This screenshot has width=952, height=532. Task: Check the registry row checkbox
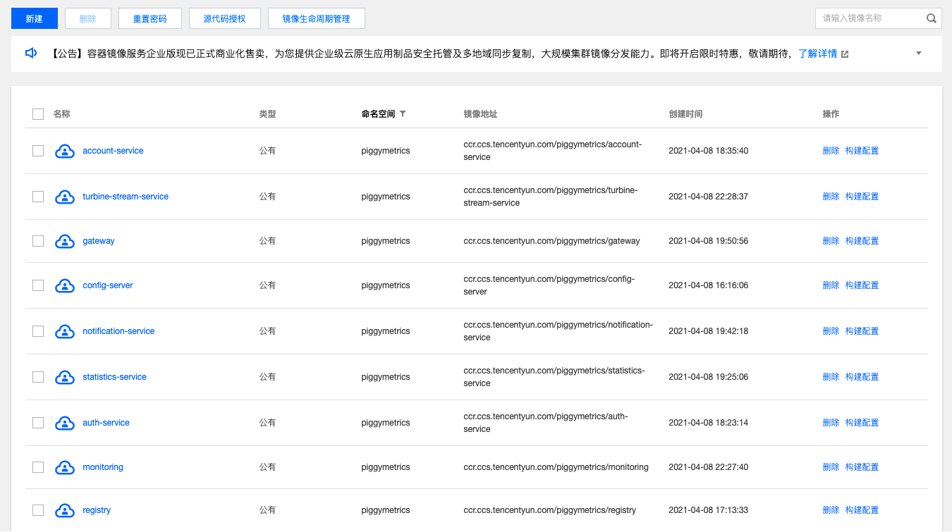(38, 510)
